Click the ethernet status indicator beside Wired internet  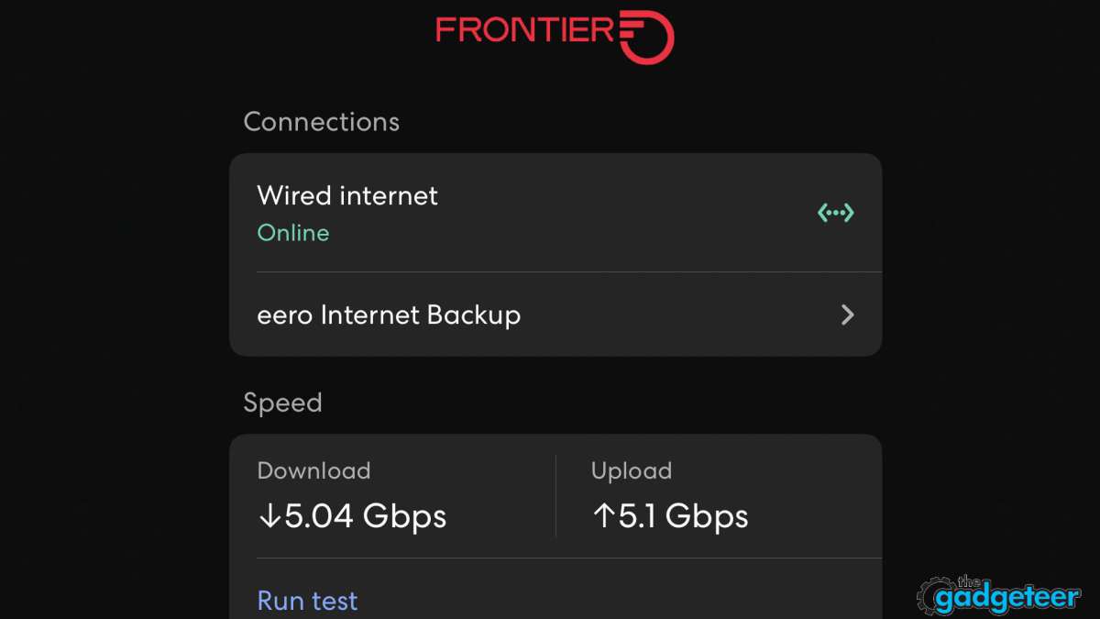point(835,212)
